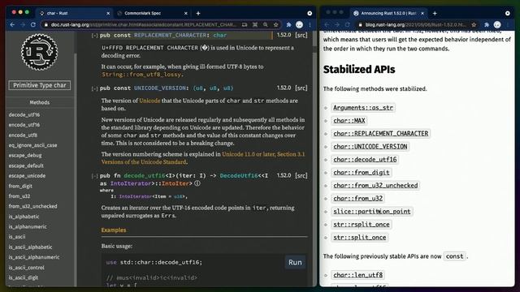Open char::len_utf8 link in the blog
The image size is (520, 292).
point(357,275)
